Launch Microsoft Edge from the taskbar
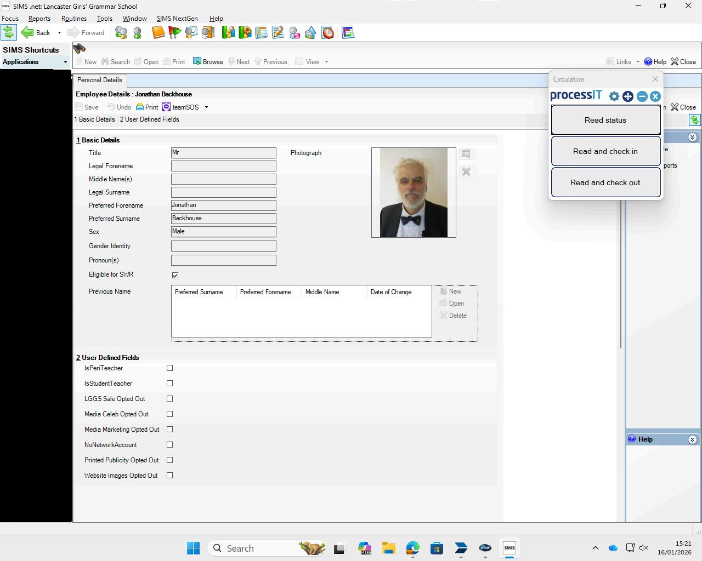The width and height of the screenshot is (702, 561). [413, 548]
